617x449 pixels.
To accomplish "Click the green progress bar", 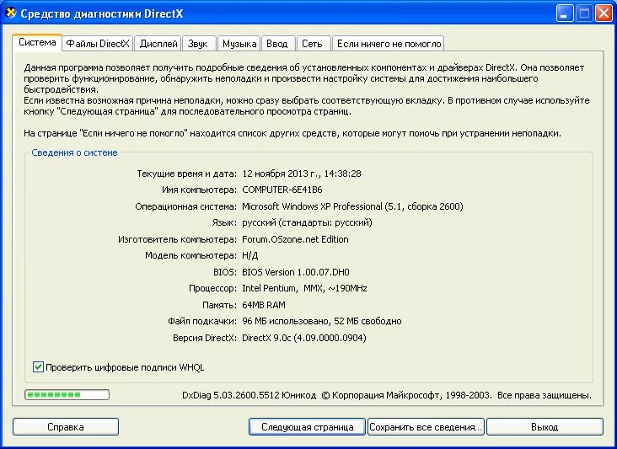I will [x=67, y=395].
